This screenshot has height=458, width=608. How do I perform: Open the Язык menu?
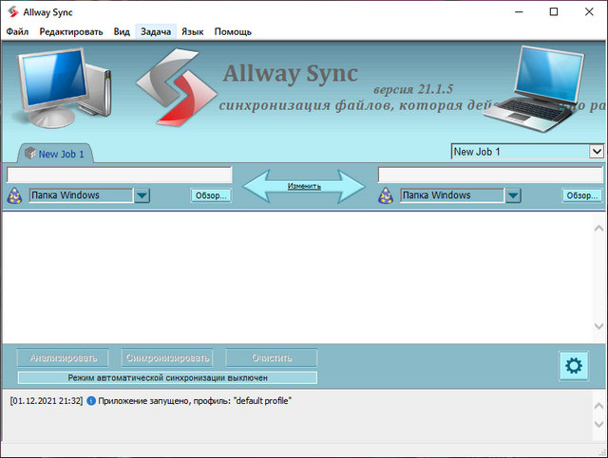click(x=192, y=31)
